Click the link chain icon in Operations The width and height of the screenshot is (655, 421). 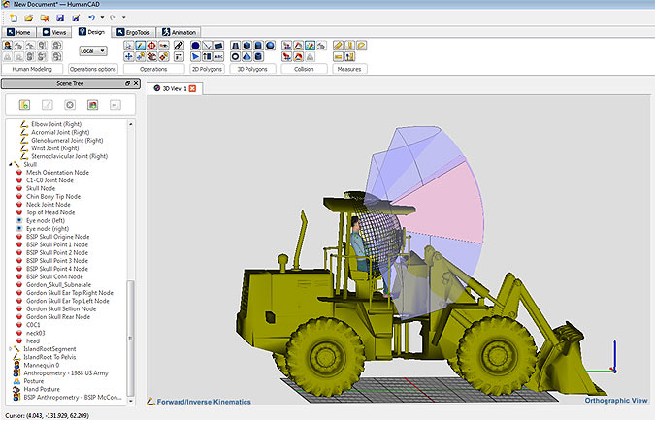click(x=177, y=45)
